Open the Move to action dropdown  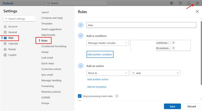108,73
